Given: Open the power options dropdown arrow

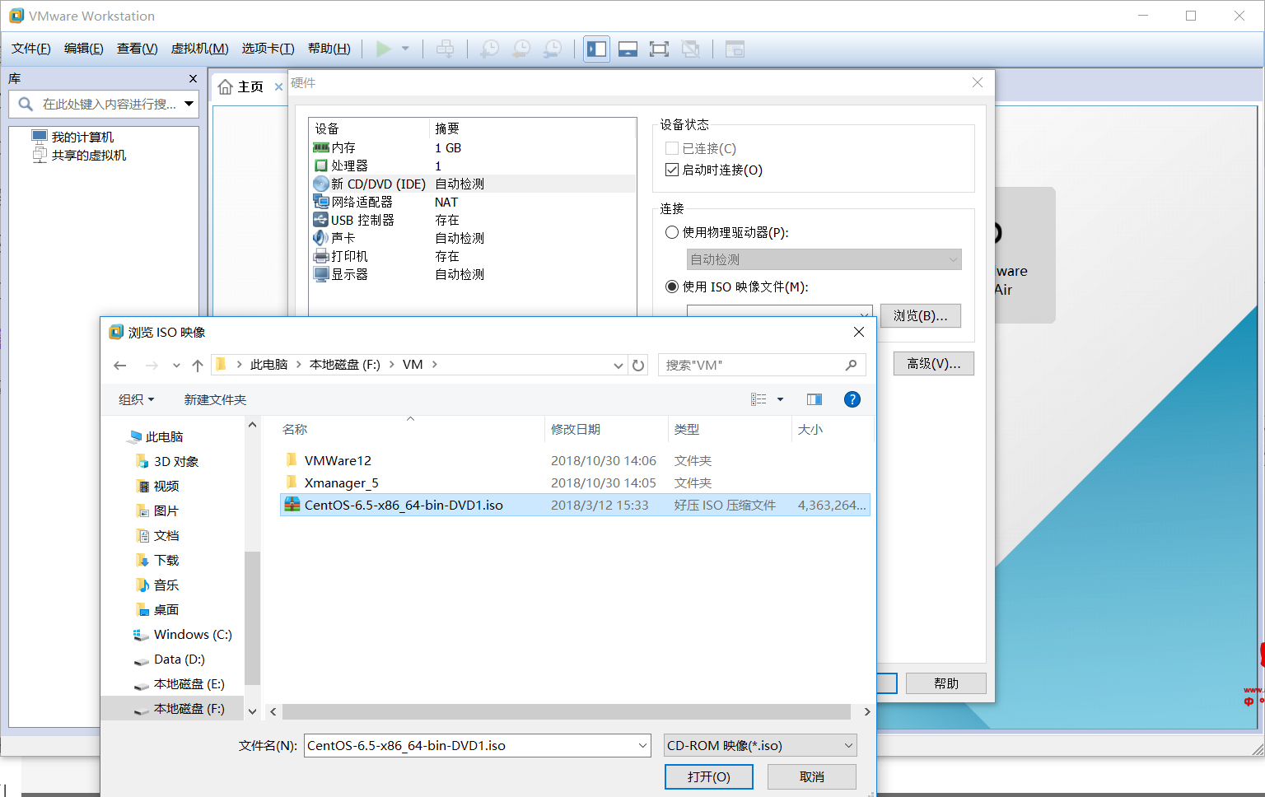Looking at the screenshot, I should [405, 49].
